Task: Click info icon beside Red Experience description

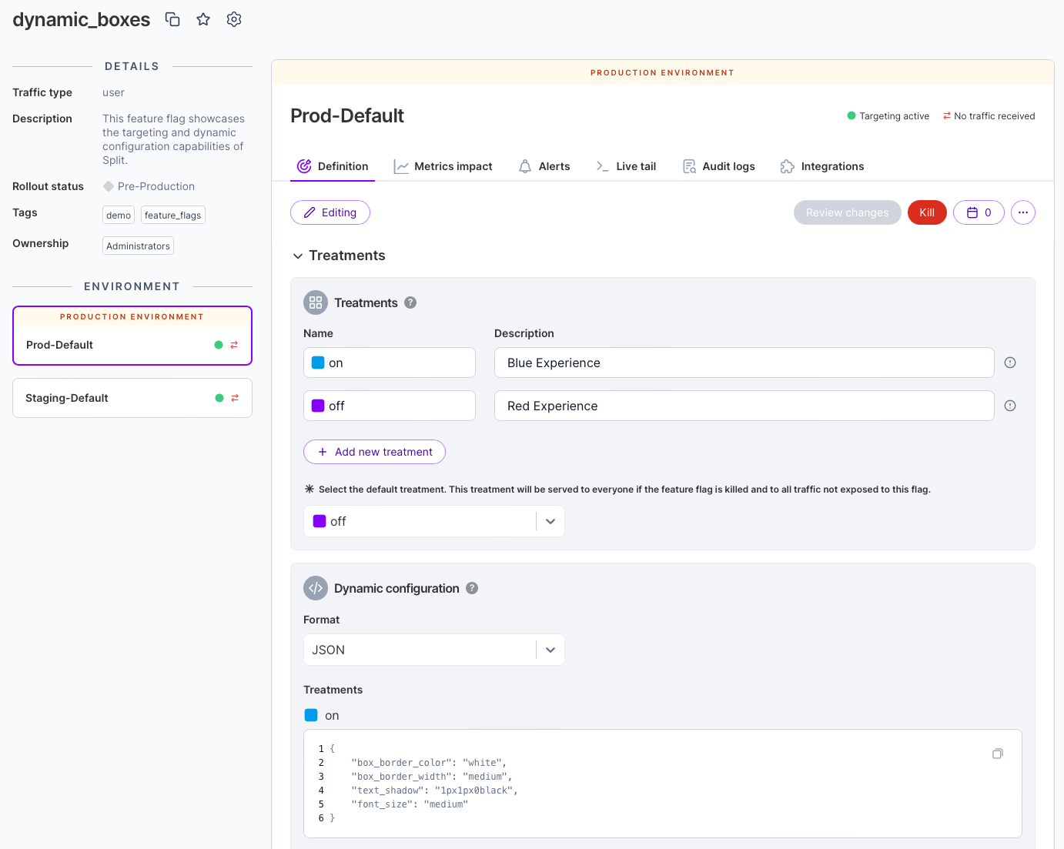Action: tap(1010, 406)
